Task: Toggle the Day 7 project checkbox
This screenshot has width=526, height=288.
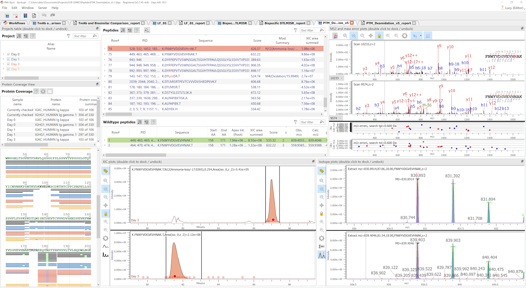Action: (8, 69)
